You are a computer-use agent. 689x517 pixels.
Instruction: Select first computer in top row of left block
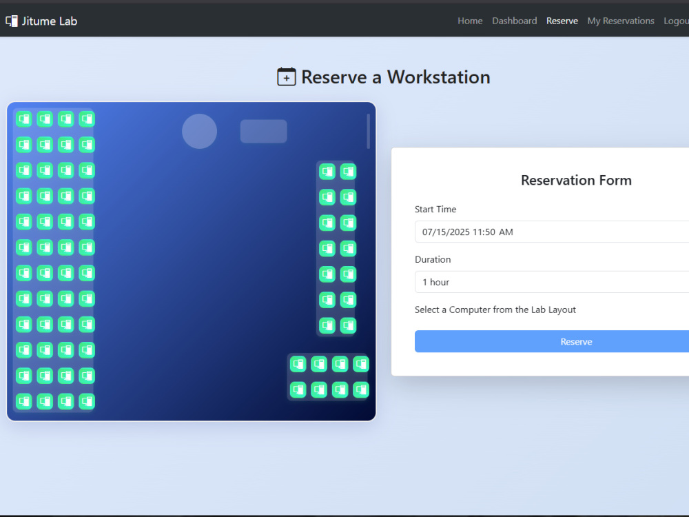[x=23, y=119]
